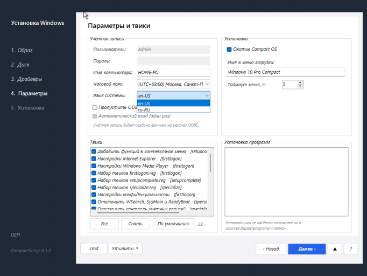This screenshot has height=276, width=367.
Task: Uncheck Настройки конфиденциальности tweak
Action: 94,195
